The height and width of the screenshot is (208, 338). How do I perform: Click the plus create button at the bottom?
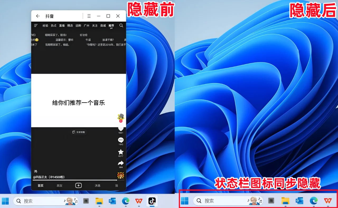[x=78, y=185]
